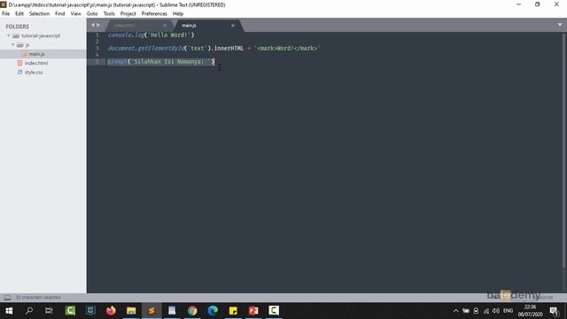Screen dimensions: 567x319
Task: Click Sublime Text taskbar icon
Action: tap(151, 311)
